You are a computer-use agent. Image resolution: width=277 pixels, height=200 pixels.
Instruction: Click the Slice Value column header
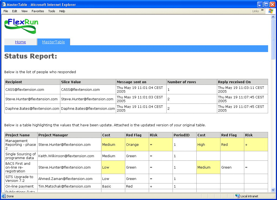pos(88,82)
